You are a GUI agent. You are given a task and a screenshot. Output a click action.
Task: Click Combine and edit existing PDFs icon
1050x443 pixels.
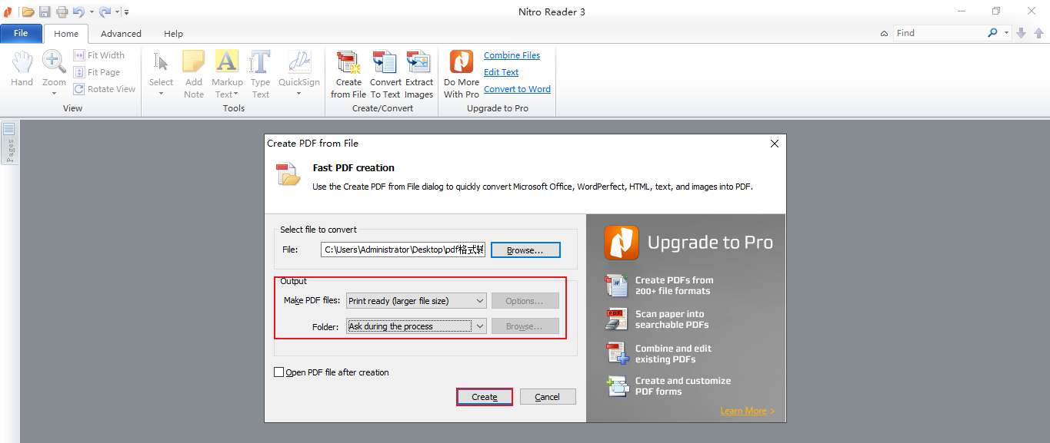coord(617,354)
